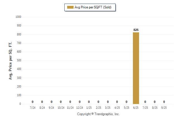Click the zero value label above 9/25
Viewport: 180px width, 121px height.
[164, 102]
